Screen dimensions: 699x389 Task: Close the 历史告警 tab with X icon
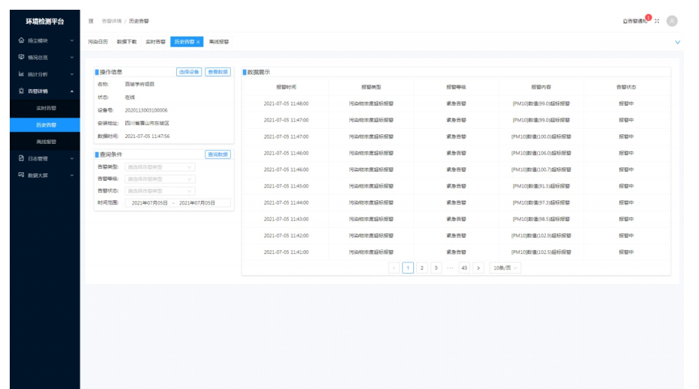point(199,42)
